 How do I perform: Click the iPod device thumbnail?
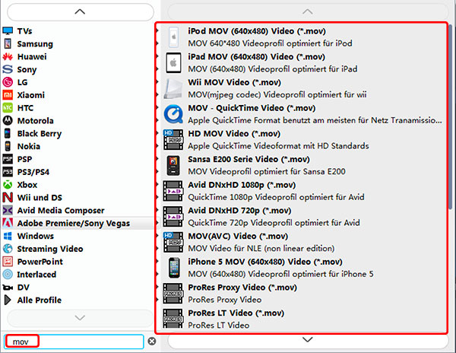coord(173,37)
